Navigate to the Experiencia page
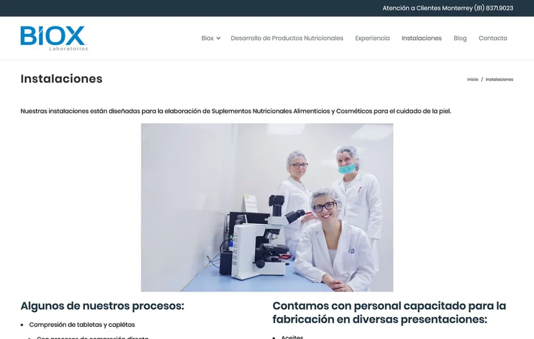The width and height of the screenshot is (534, 339). tap(372, 38)
